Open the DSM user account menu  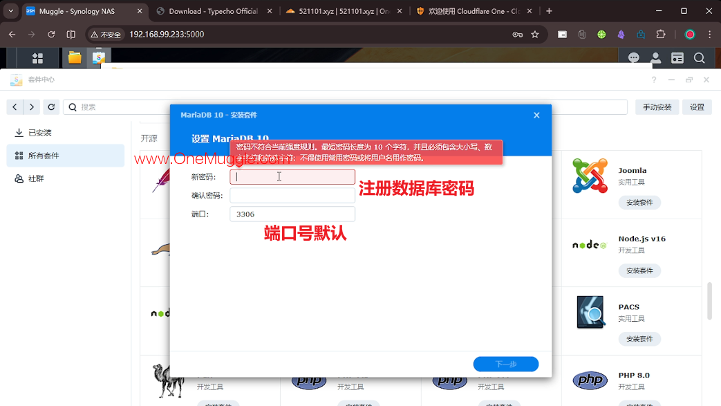tap(655, 57)
